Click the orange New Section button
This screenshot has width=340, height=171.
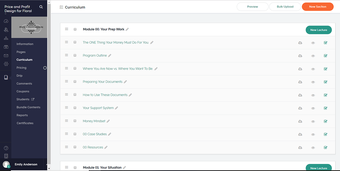click(x=318, y=7)
